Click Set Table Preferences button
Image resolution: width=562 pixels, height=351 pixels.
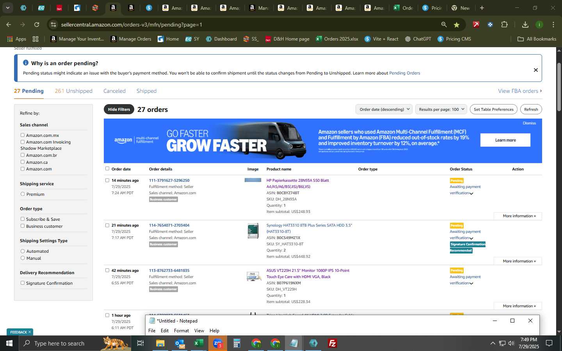(494, 109)
